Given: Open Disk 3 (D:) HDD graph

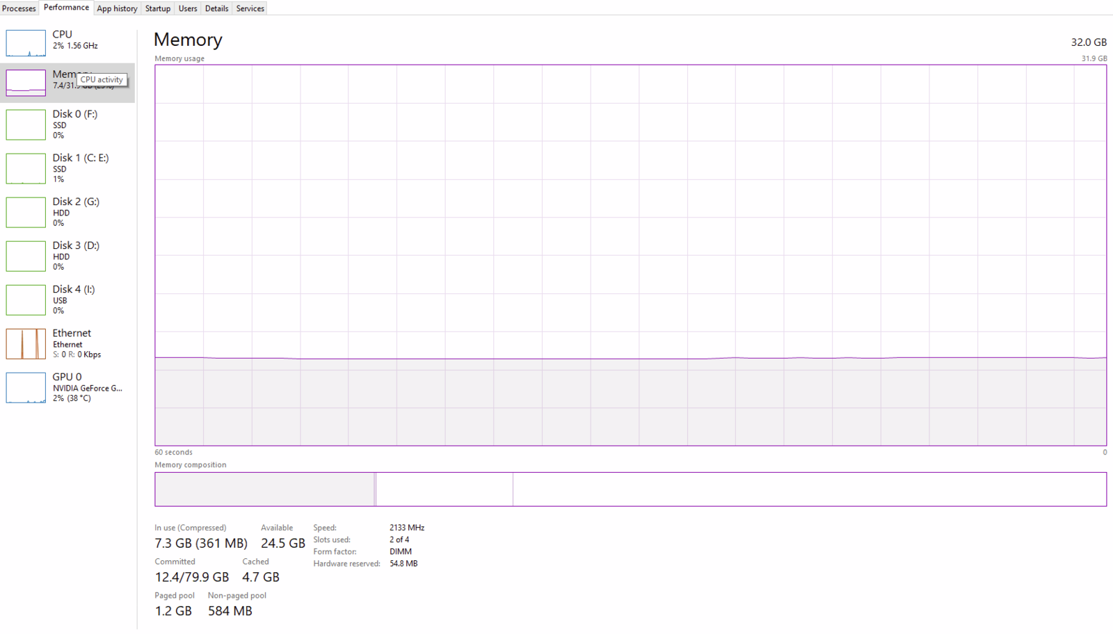Looking at the screenshot, I should [x=26, y=256].
